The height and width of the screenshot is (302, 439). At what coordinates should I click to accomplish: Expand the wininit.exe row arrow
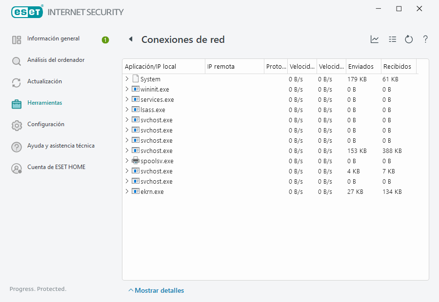tap(127, 89)
